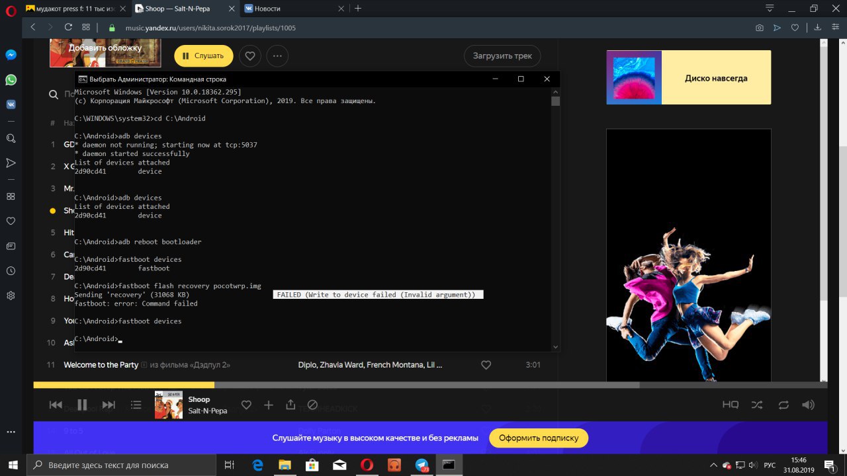Mute the player volume
The image size is (847, 476).
tap(808, 405)
